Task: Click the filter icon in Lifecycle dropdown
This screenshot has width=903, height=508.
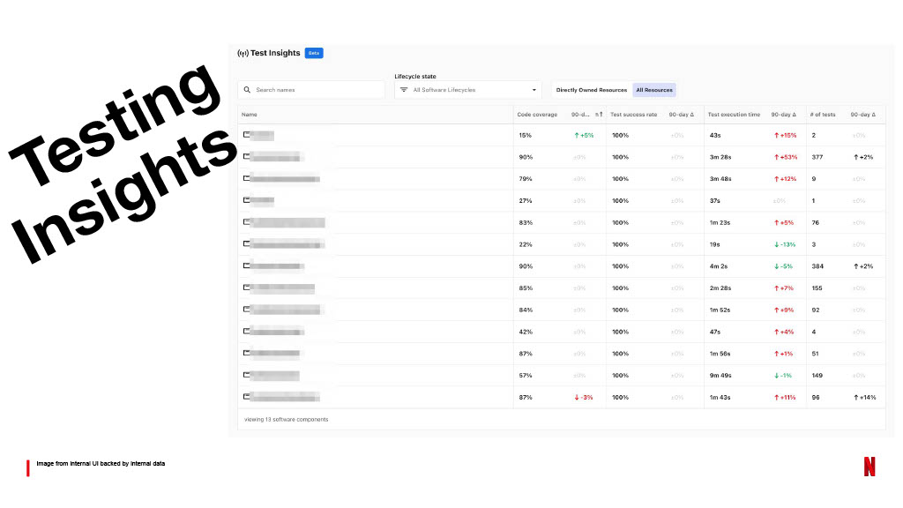Action: 404,90
